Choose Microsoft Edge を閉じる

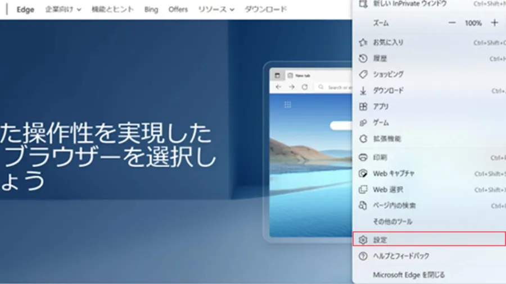pos(429,274)
